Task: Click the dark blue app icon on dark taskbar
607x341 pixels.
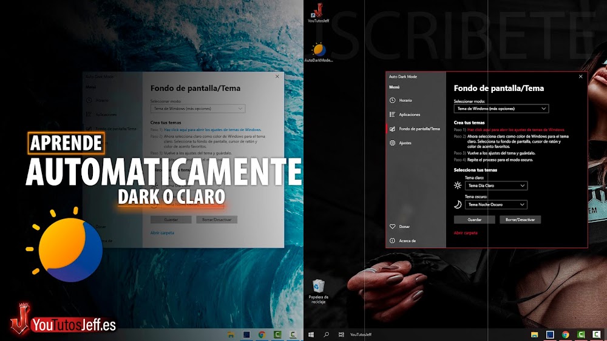Action: coord(550,334)
